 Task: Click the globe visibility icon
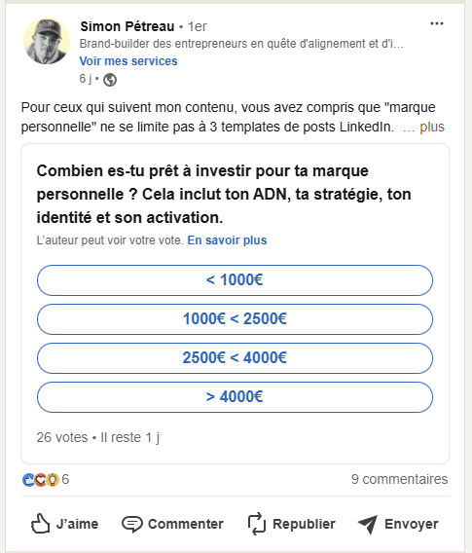coord(110,80)
